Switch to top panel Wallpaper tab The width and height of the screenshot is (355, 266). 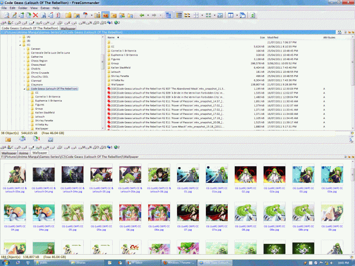(x=68, y=28)
